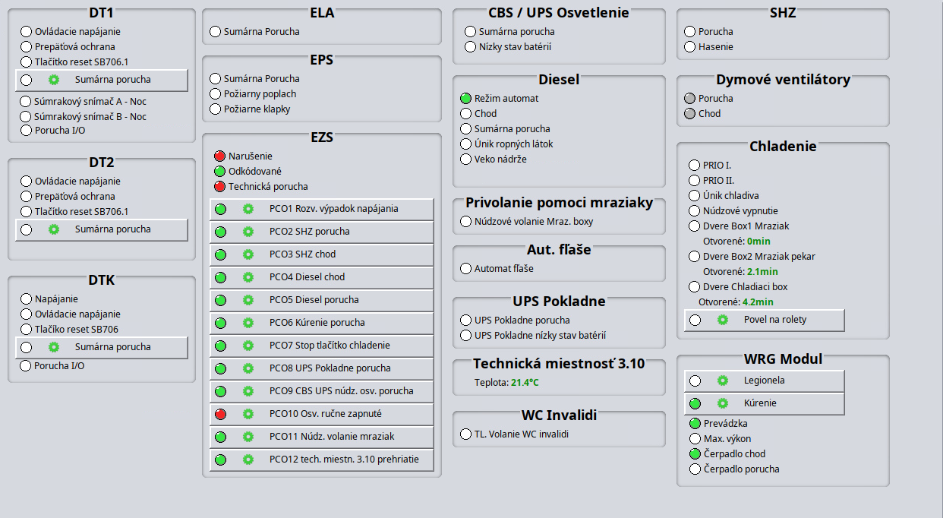Select ELA Sumárna Porucha indicator
The height and width of the screenshot is (518, 943).
pyautogui.click(x=216, y=32)
